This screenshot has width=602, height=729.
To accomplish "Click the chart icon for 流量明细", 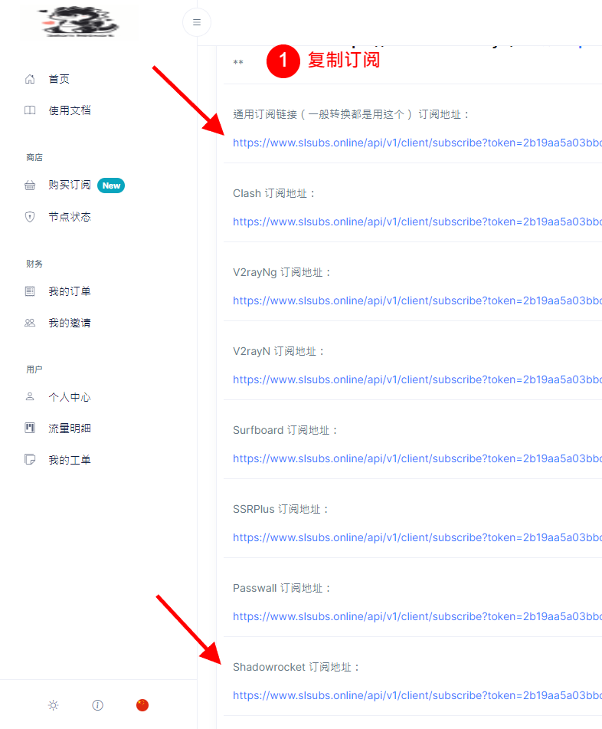I will pyautogui.click(x=30, y=429).
